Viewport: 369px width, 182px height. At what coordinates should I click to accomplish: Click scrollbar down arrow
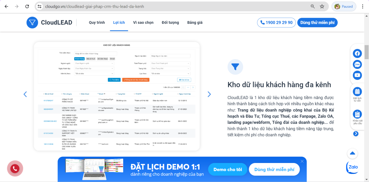point(367,179)
